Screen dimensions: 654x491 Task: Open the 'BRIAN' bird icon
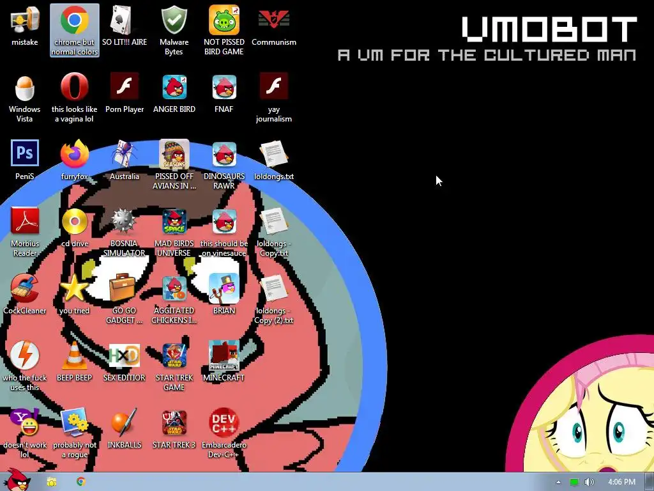tap(224, 294)
